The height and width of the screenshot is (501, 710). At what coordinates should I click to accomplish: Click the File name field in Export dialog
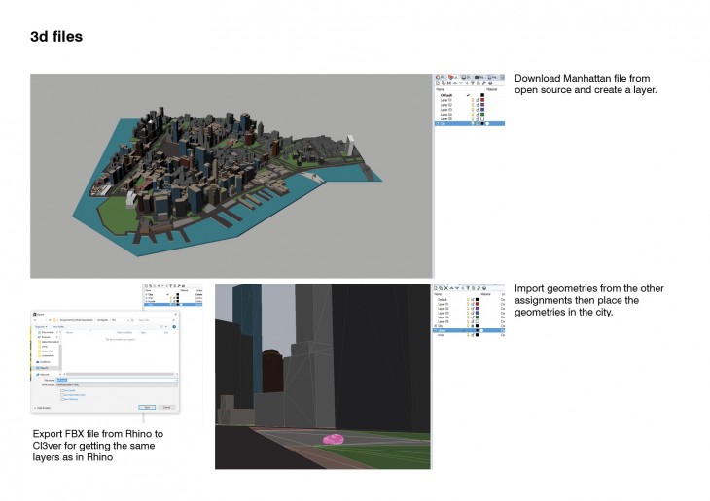pos(117,380)
